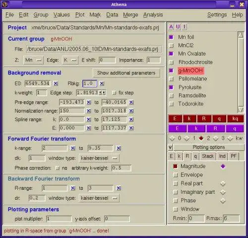Mark the Psilomelane checkbox

pyautogui.click(x=172, y=79)
